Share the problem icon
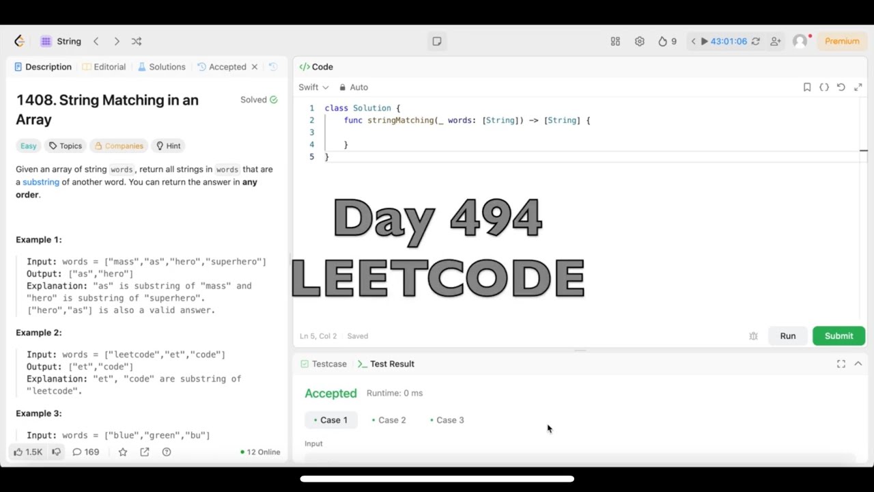The height and width of the screenshot is (492, 874). [145, 452]
